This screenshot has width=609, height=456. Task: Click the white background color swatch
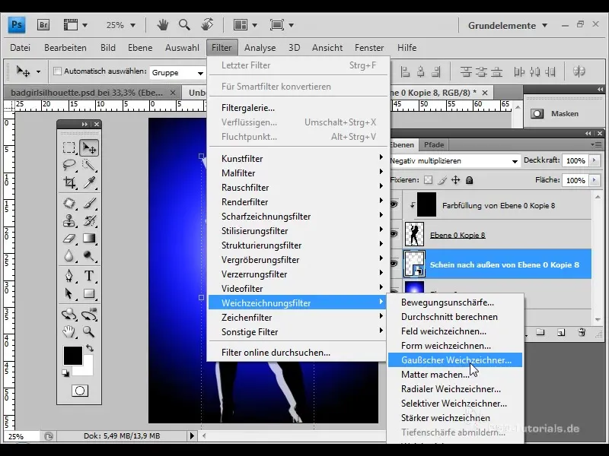pyautogui.click(x=86, y=369)
